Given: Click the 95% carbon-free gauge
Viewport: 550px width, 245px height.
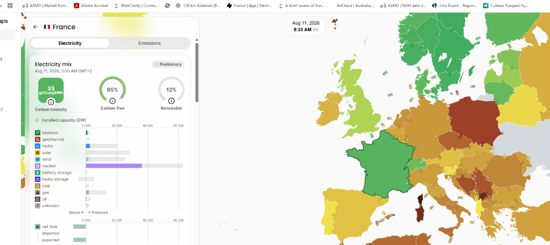Looking at the screenshot, I should 112,89.
